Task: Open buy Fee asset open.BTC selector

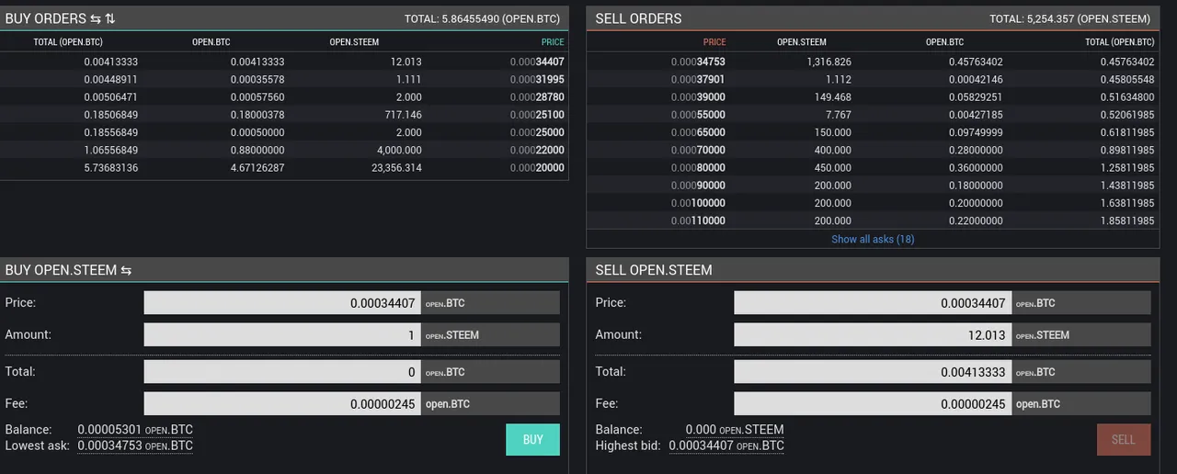Action: (x=490, y=404)
